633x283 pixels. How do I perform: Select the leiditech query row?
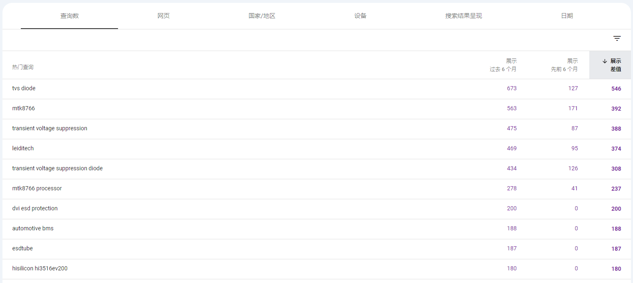pyautogui.click(x=316, y=149)
